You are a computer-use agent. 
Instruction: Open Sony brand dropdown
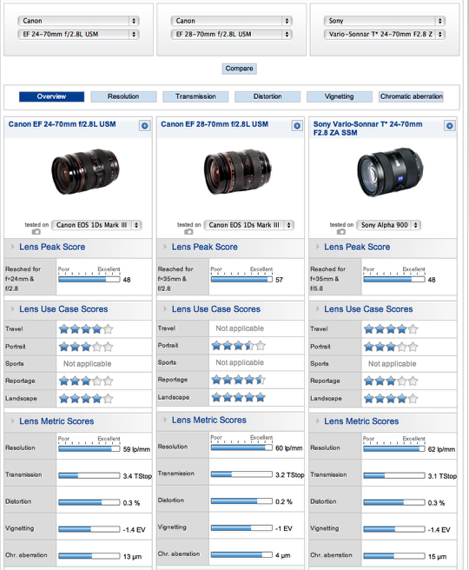(385, 21)
